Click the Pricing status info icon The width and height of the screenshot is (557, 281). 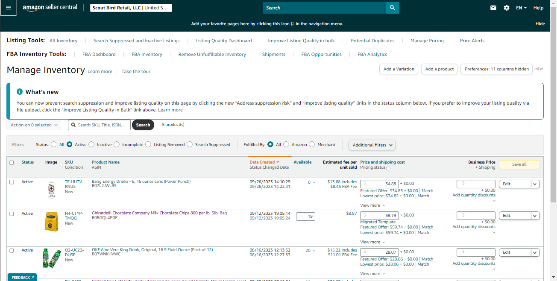pos(388,168)
